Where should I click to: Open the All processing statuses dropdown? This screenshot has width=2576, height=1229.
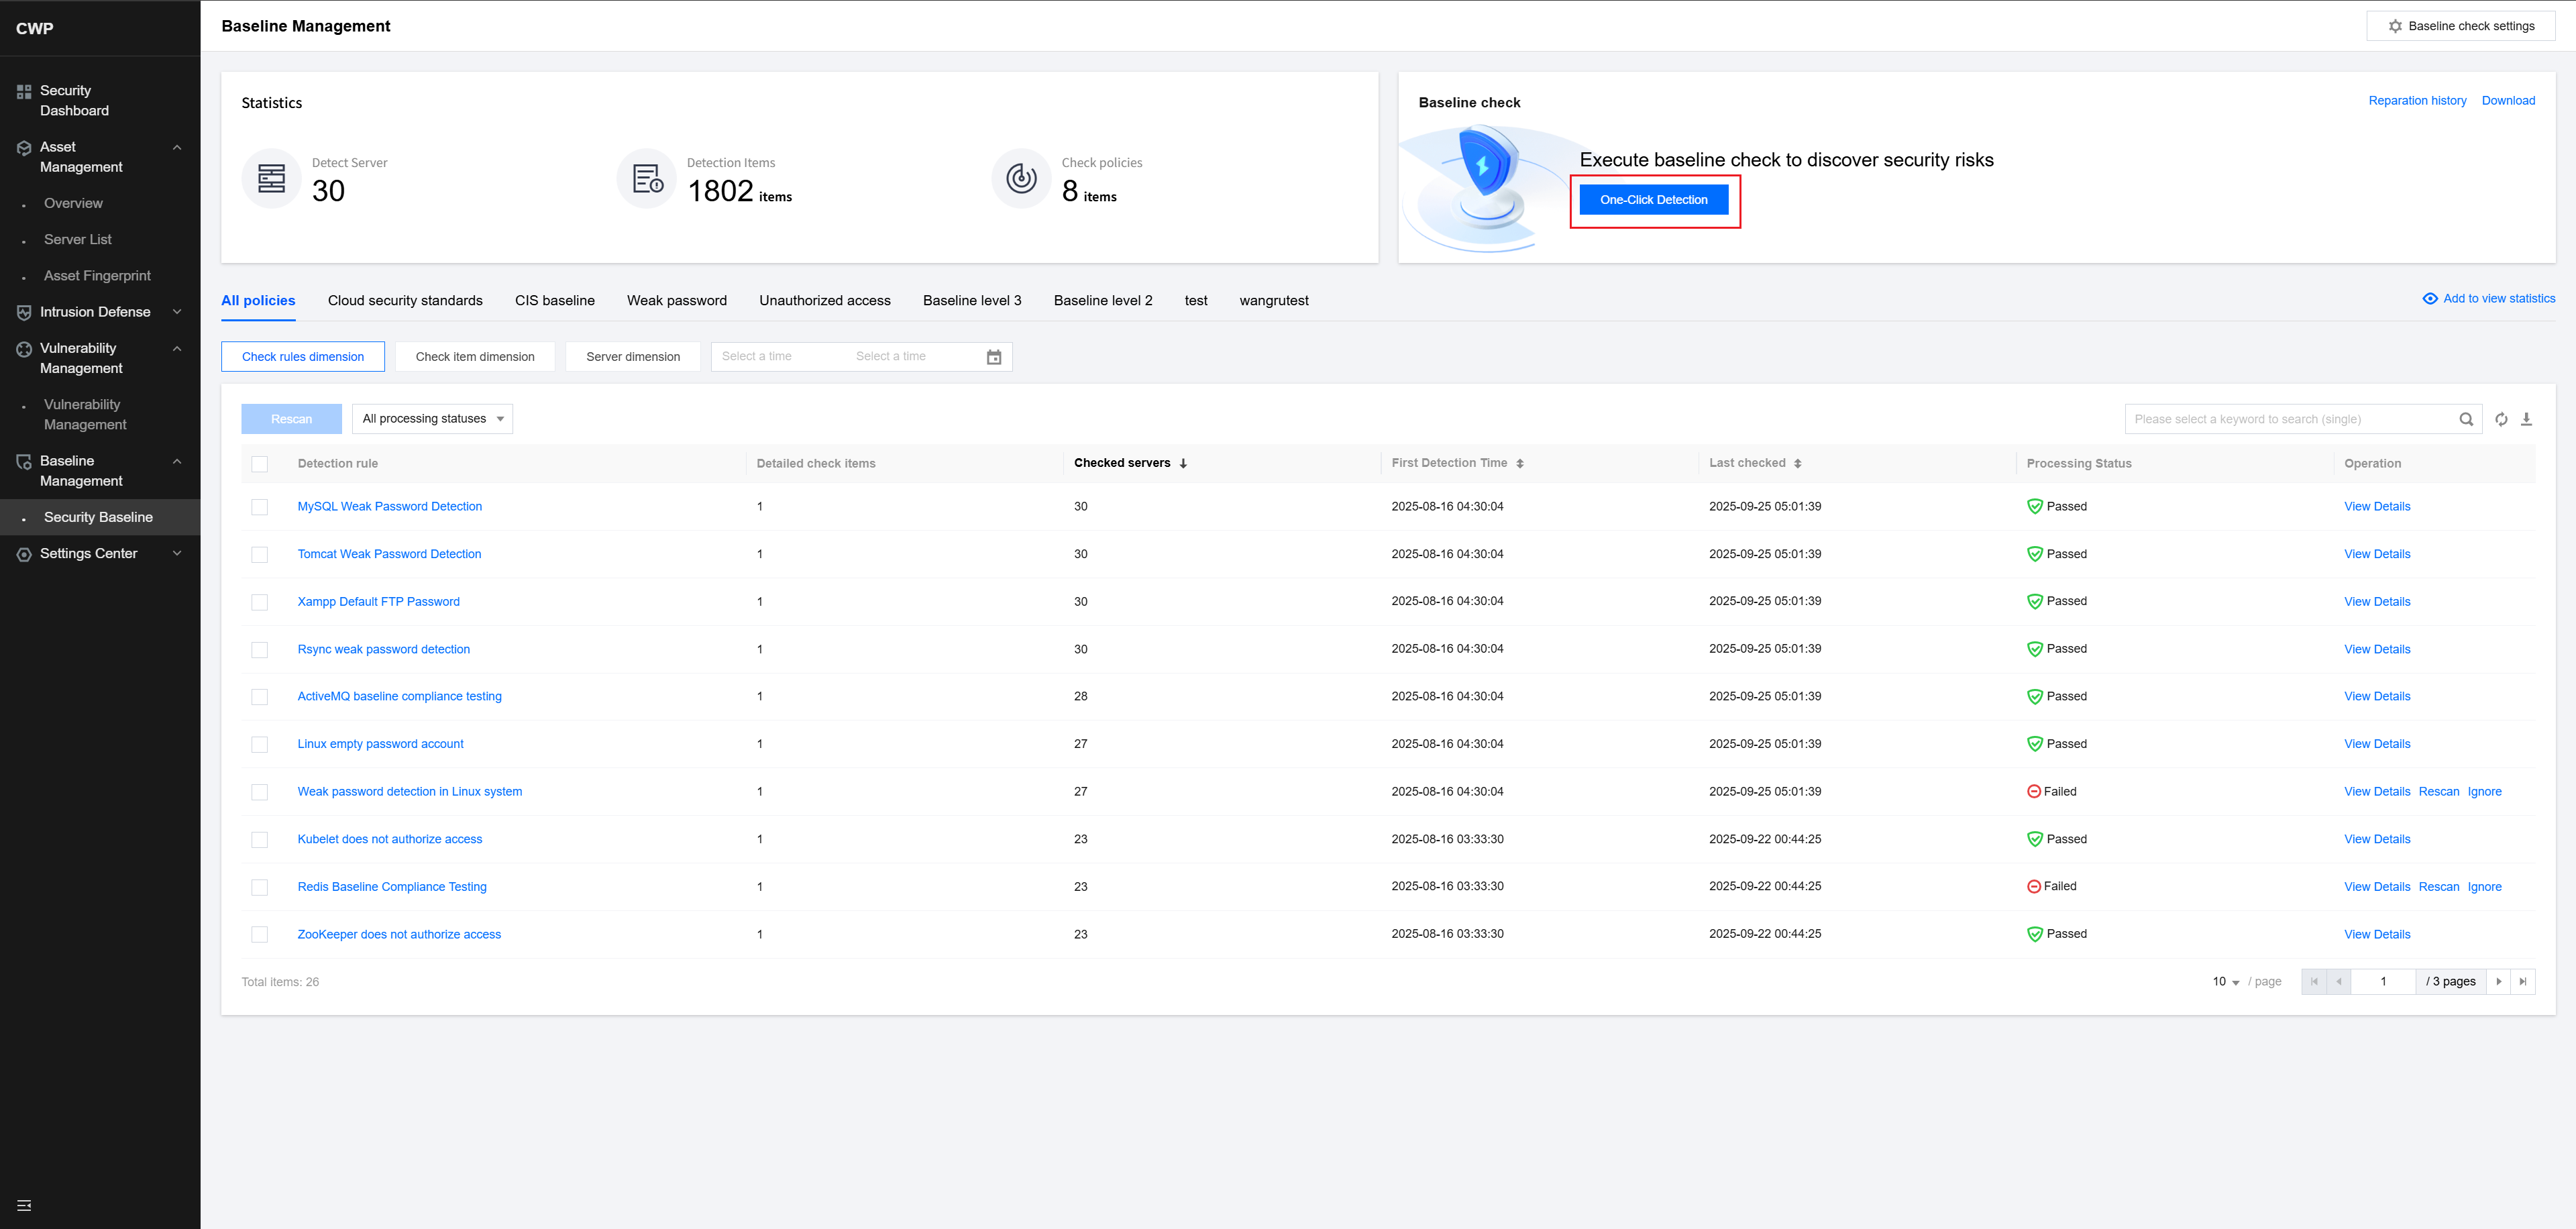pyautogui.click(x=432, y=419)
